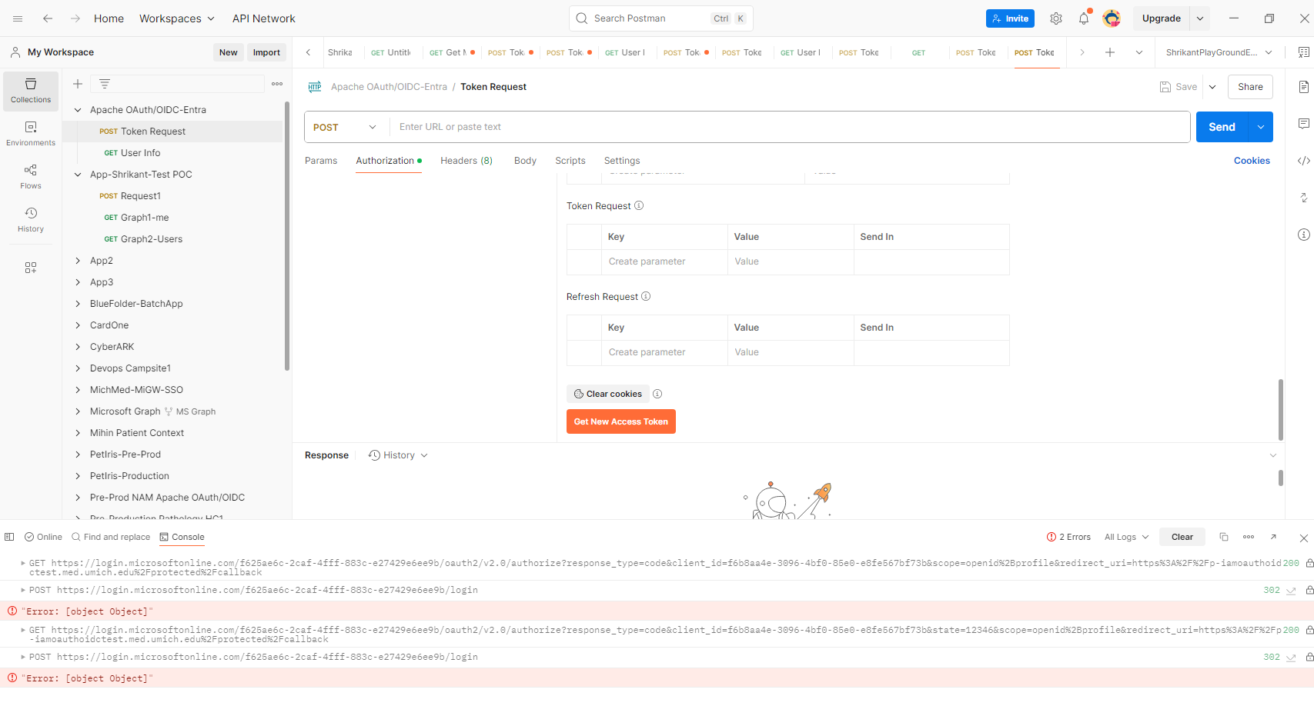The image size is (1314, 716).
Task: Switch to the Headers (8) tab
Action: tap(466, 161)
